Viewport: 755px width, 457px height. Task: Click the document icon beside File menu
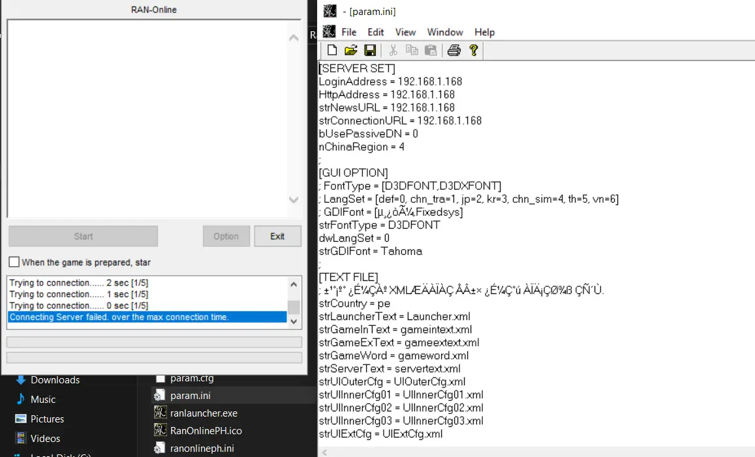(x=329, y=32)
